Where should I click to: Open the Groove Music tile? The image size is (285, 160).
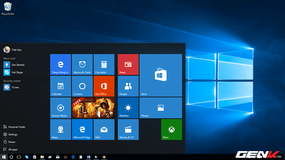click(61, 108)
